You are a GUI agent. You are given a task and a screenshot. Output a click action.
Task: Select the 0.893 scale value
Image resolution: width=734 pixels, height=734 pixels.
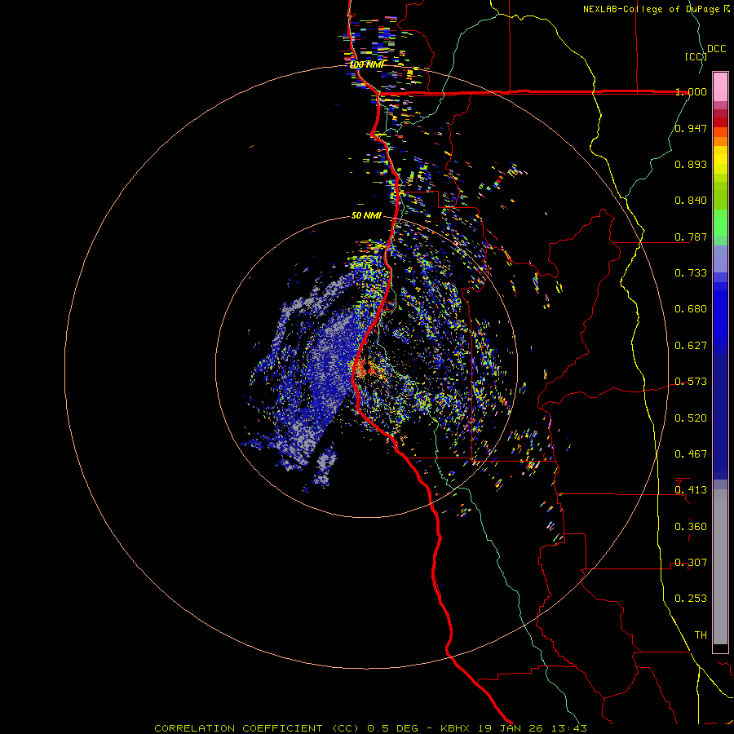(691, 164)
